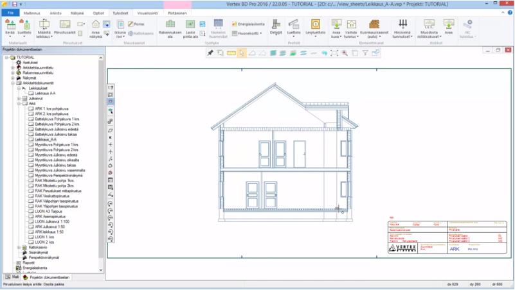
Task: Click the Rakennuksen ala icon
Action: 170,25
